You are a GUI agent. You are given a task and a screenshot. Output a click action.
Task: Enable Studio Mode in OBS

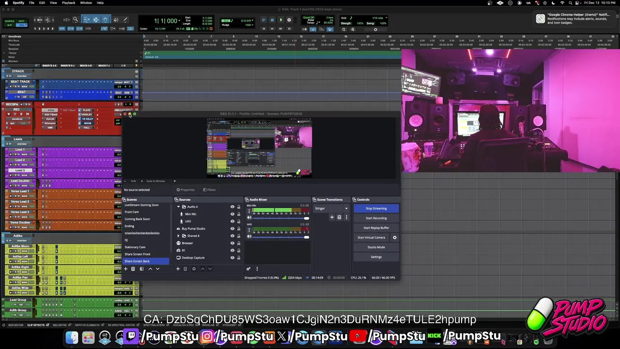point(376,247)
